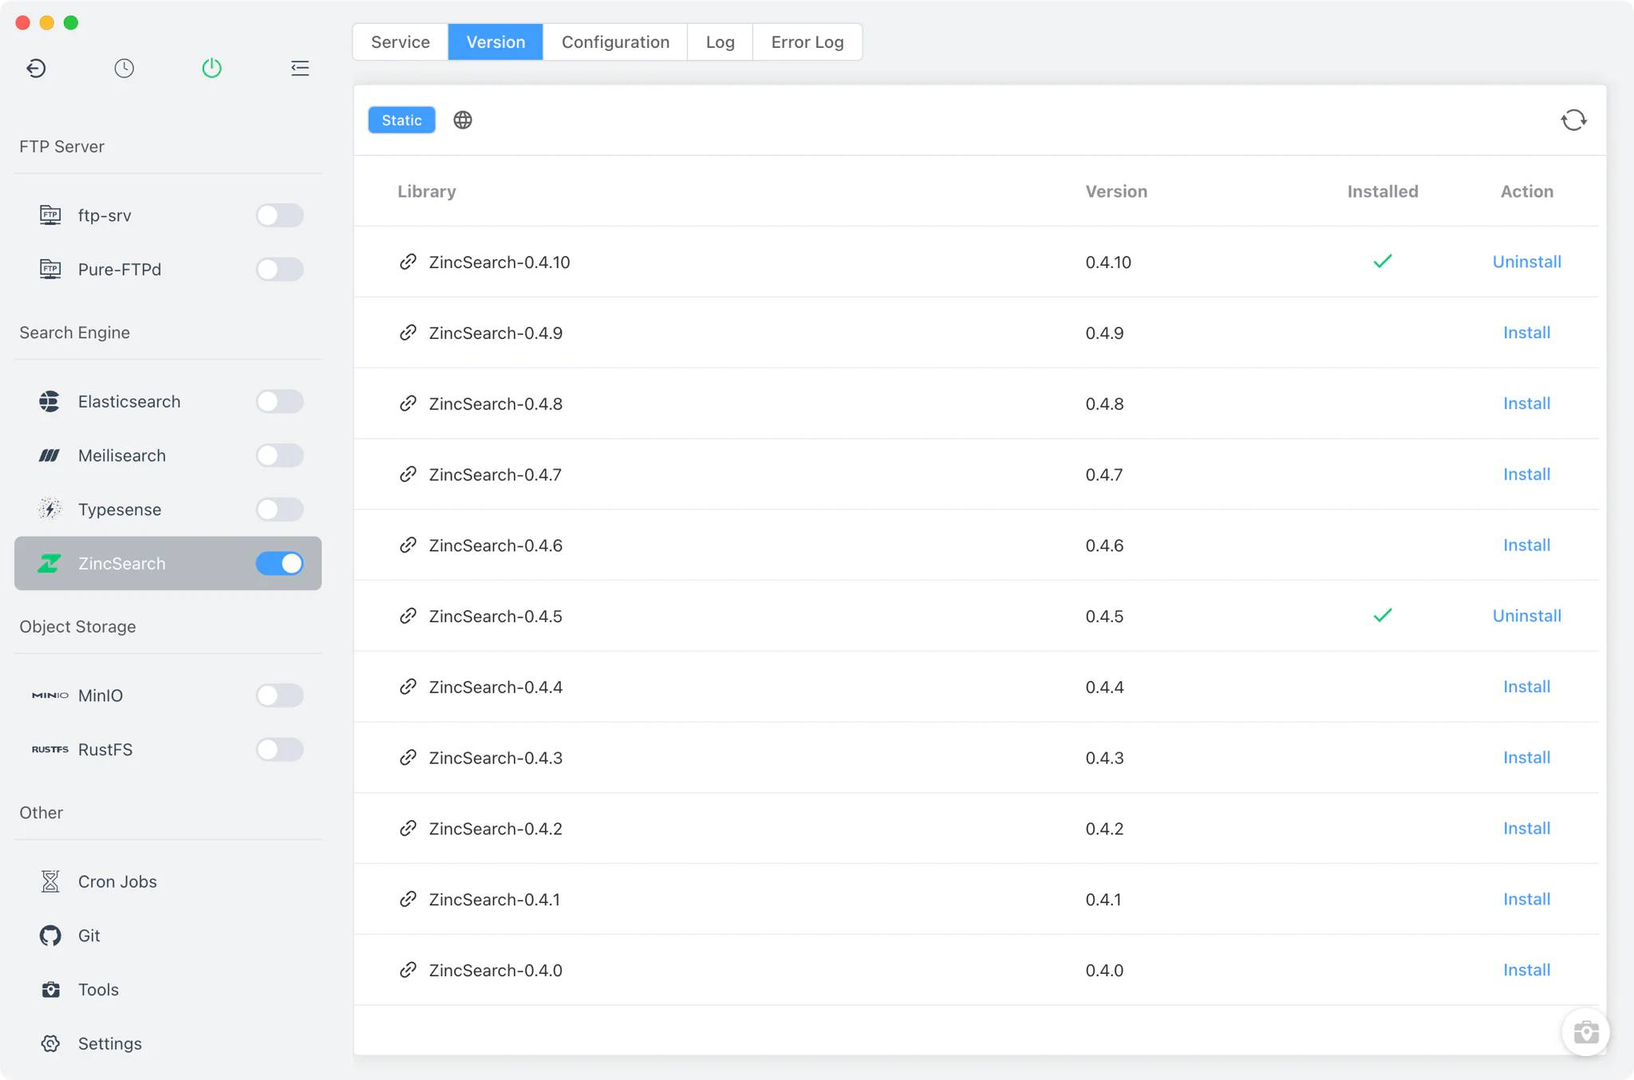Click the back/logout arrow icon in sidebar
The width and height of the screenshot is (1634, 1080).
tap(36, 69)
